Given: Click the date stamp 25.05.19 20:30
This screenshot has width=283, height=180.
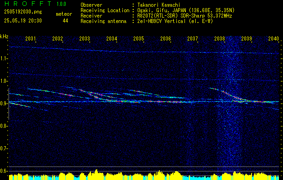Looking at the screenshot, I should click(23, 21).
